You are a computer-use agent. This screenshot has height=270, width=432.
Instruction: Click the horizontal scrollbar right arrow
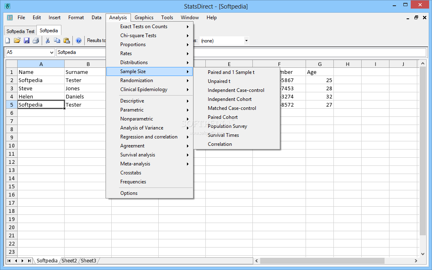click(416, 261)
